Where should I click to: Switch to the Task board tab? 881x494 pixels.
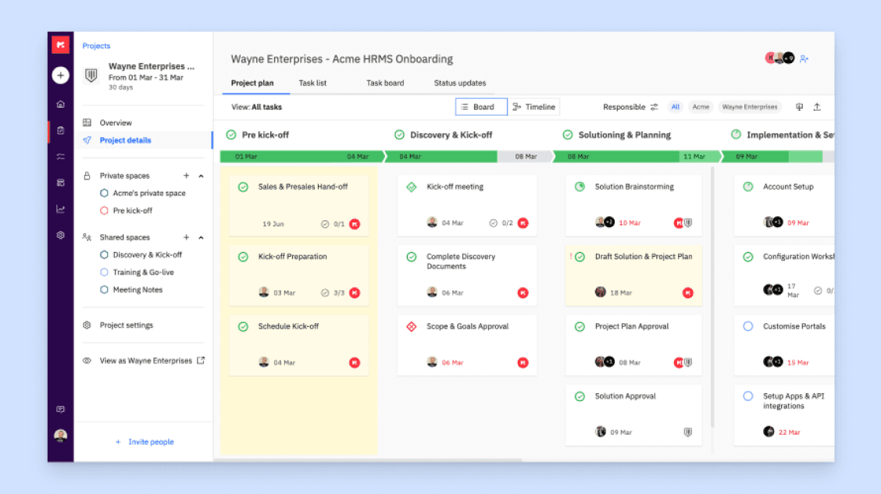(x=385, y=83)
